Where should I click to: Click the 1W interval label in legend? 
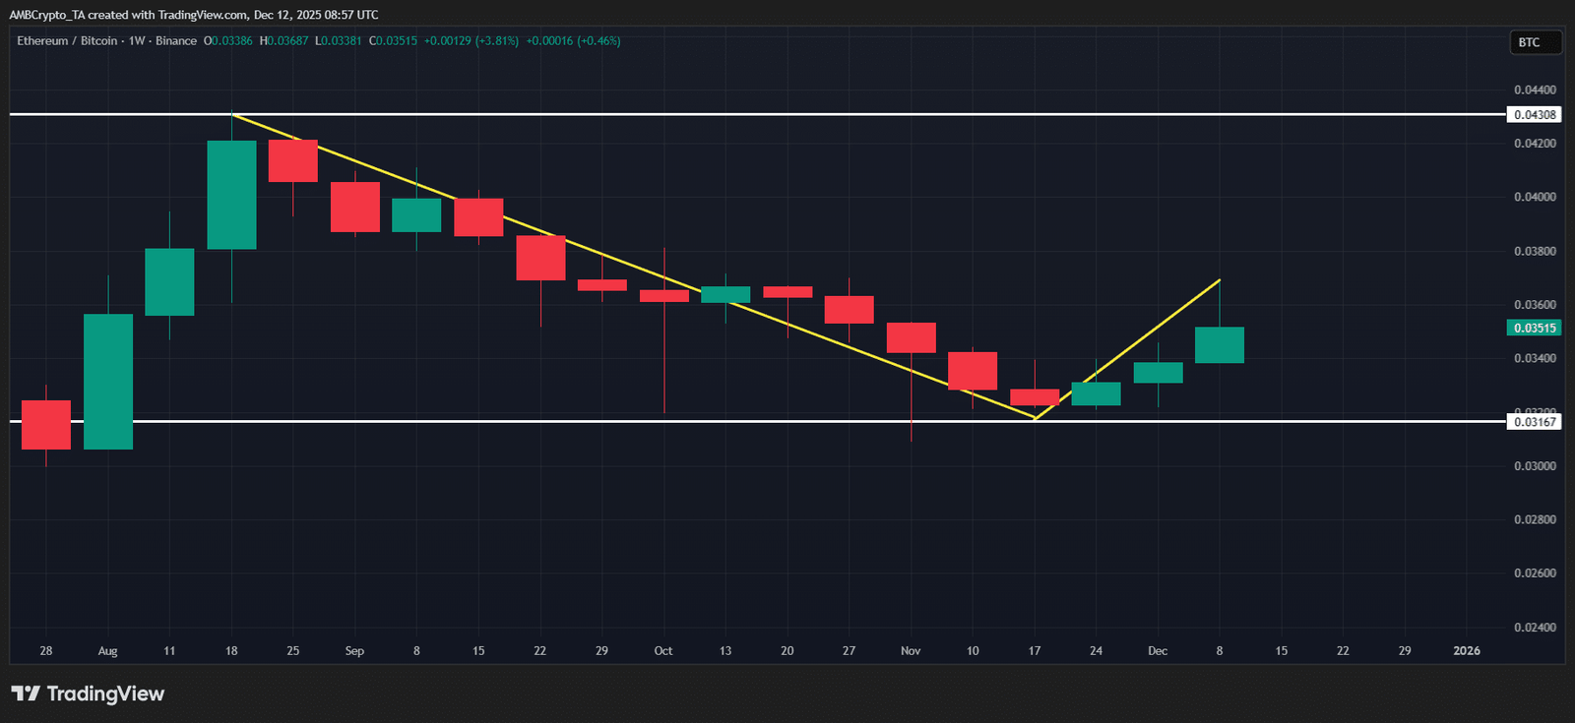tap(137, 41)
